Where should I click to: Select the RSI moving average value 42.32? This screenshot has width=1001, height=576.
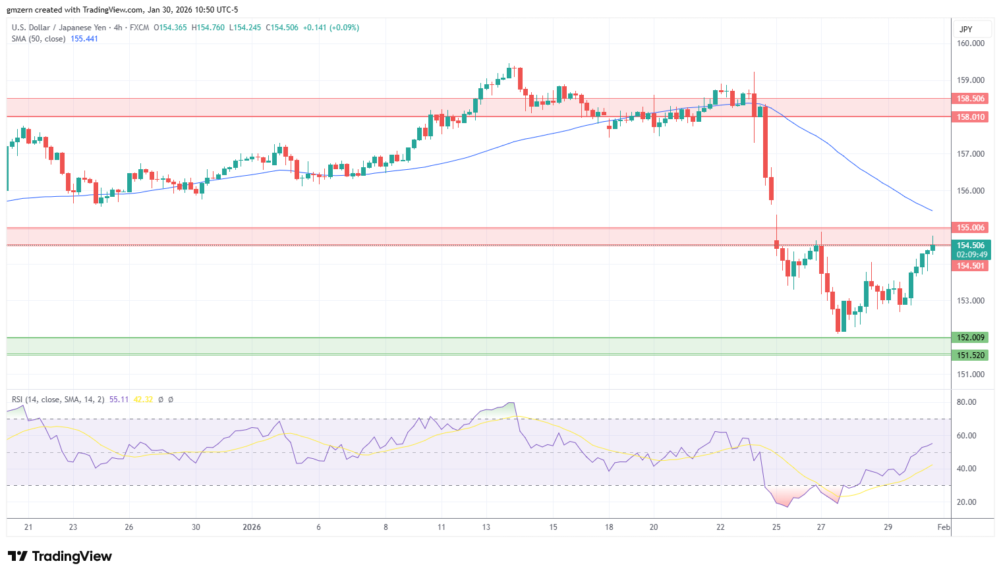coord(143,400)
